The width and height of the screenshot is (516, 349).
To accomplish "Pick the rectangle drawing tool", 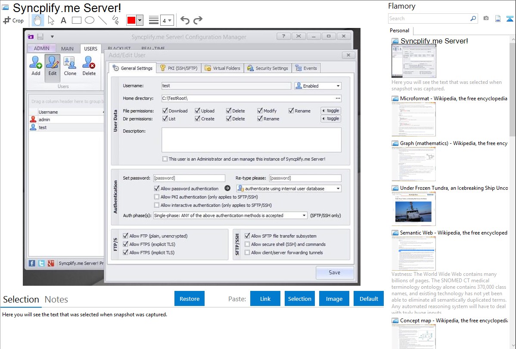I will [x=76, y=20].
